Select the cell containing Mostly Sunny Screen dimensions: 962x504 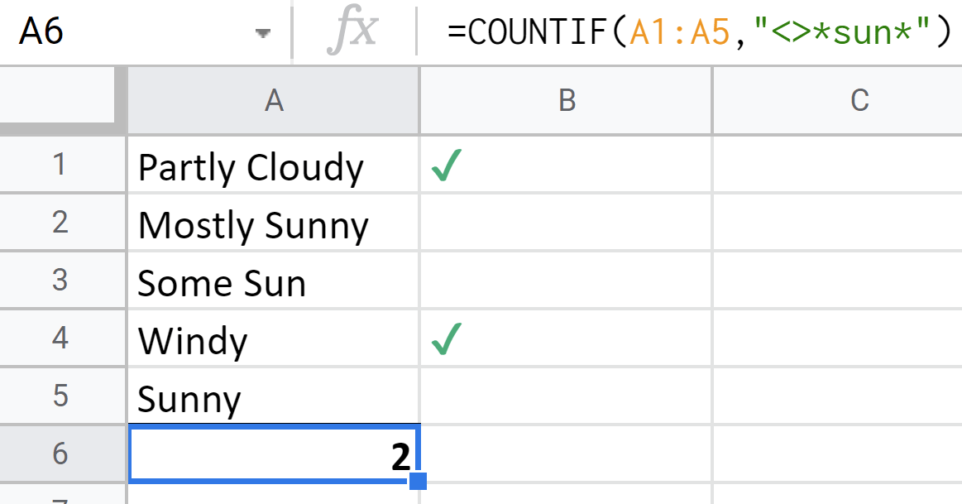click(273, 221)
